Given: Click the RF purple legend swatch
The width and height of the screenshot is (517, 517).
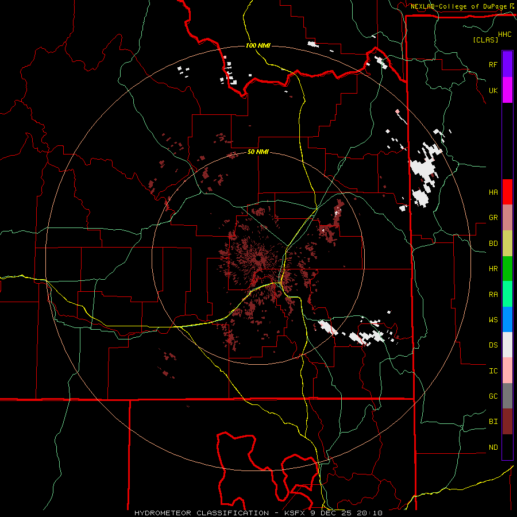Looking at the screenshot, I should tap(507, 64).
